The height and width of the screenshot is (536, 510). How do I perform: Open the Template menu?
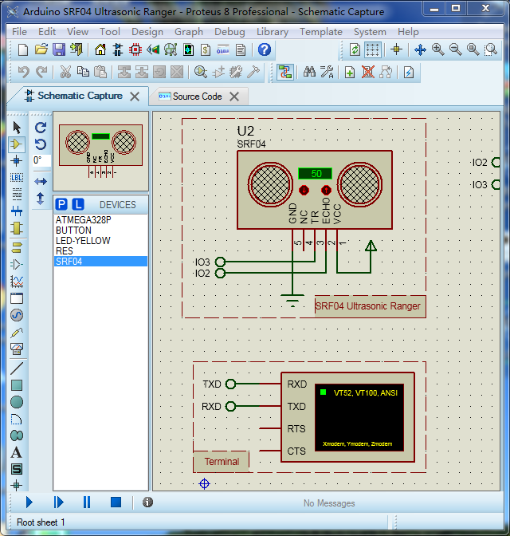pyautogui.click(x=321, y=32)
